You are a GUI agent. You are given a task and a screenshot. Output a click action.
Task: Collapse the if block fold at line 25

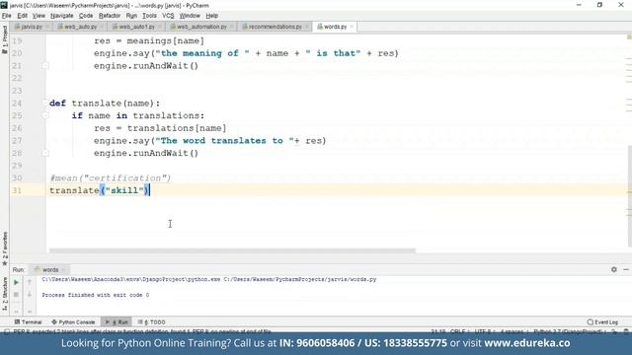pyautogui.click(x=45, y=115)
